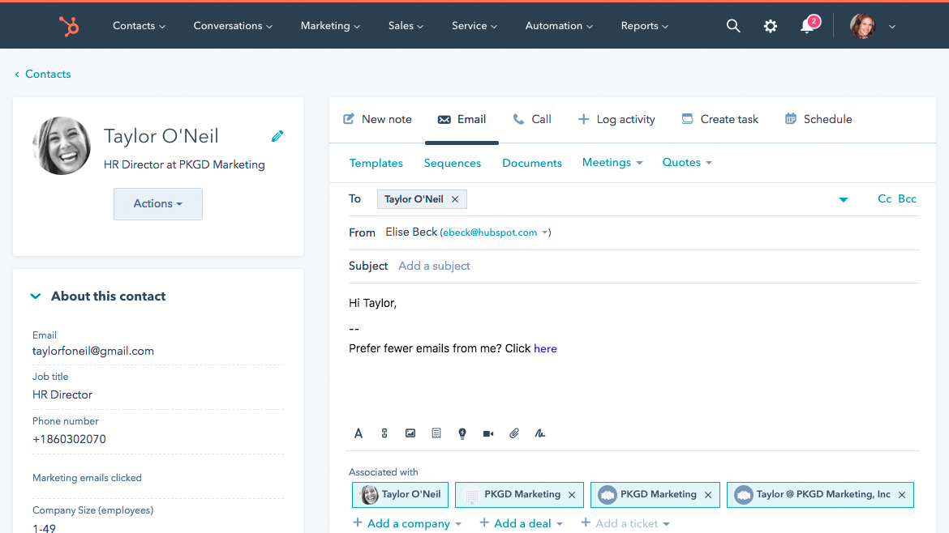949x533 pixels.
Task: Open the Add a deal dropdown
Action: click(x=521, y=522)
